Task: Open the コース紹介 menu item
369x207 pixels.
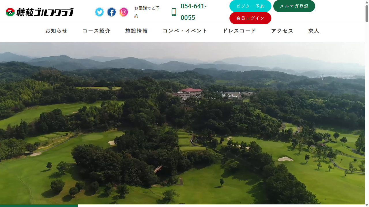Action: pos(97,31)
